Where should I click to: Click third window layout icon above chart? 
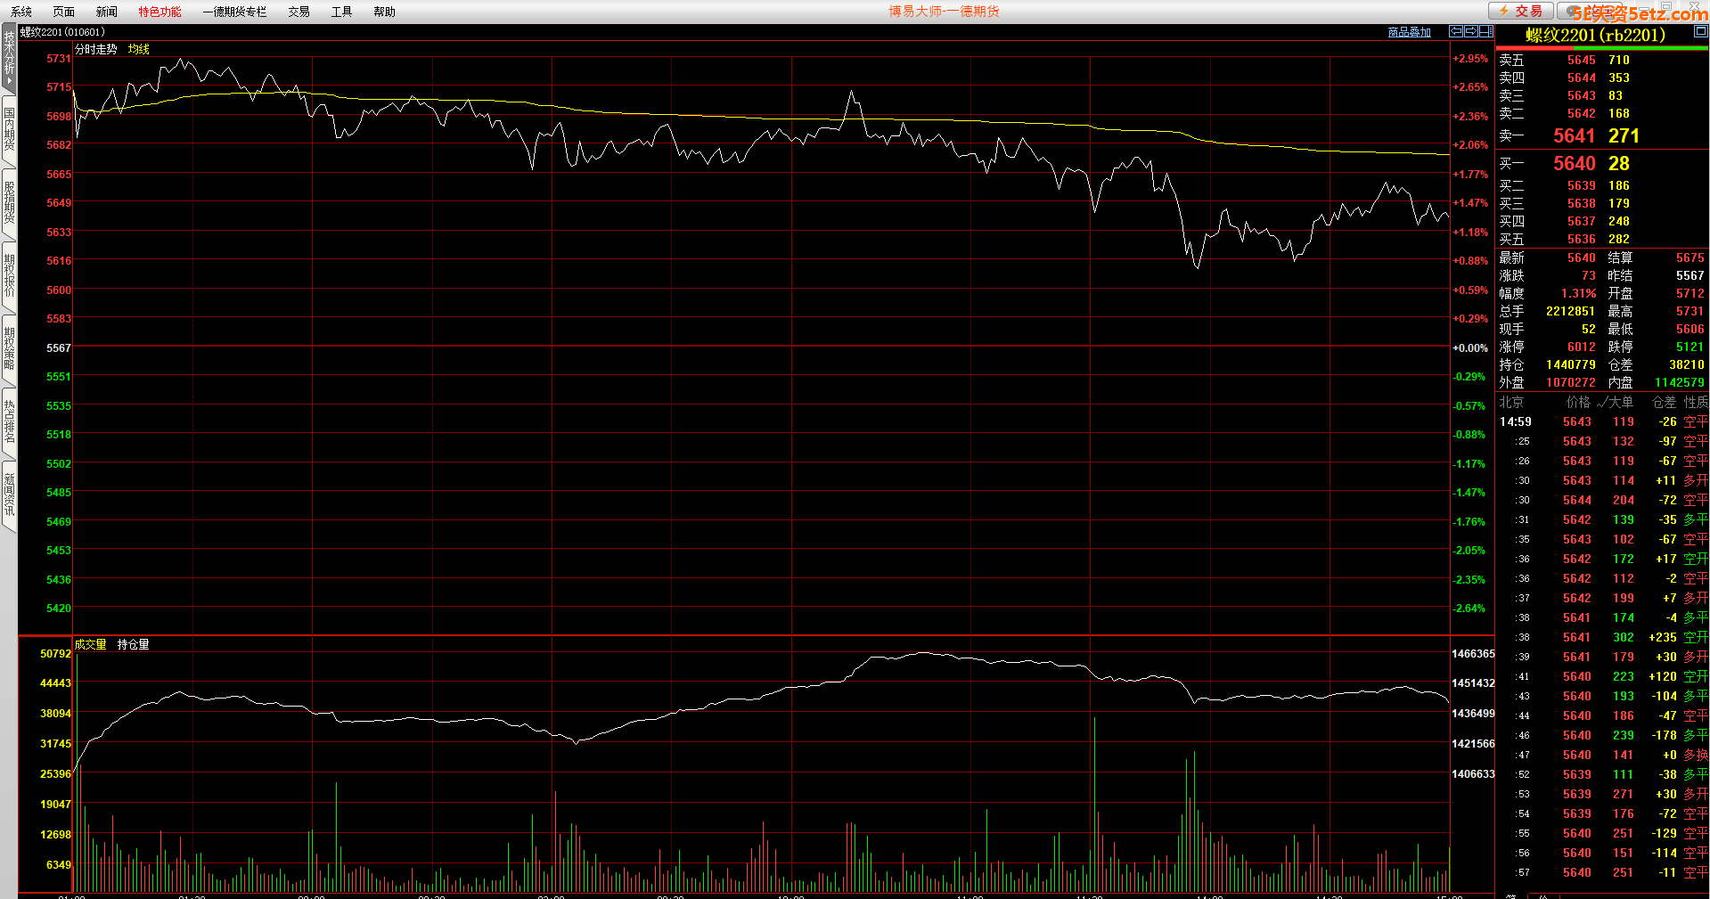1485,31
